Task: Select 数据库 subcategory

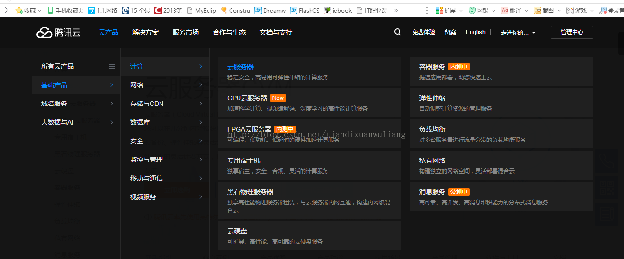Action: click(165, 122)
